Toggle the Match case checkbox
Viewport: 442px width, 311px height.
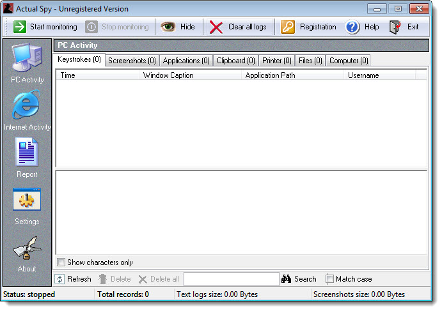329,279
